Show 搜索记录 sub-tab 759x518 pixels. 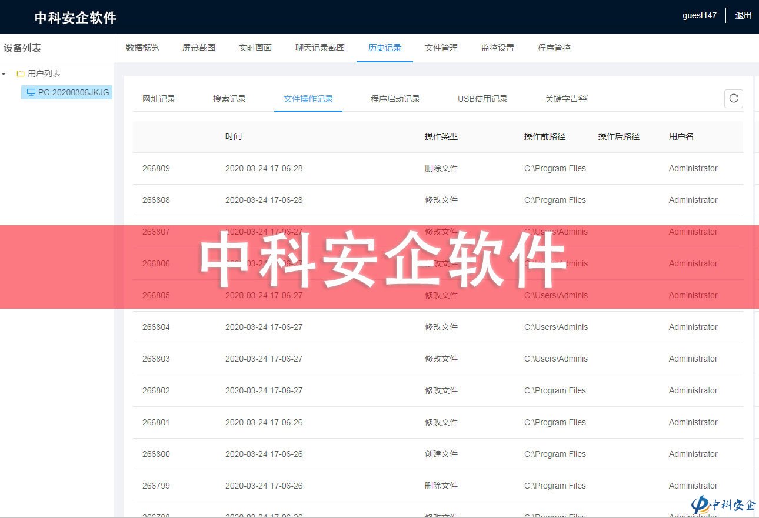point(229,99)
